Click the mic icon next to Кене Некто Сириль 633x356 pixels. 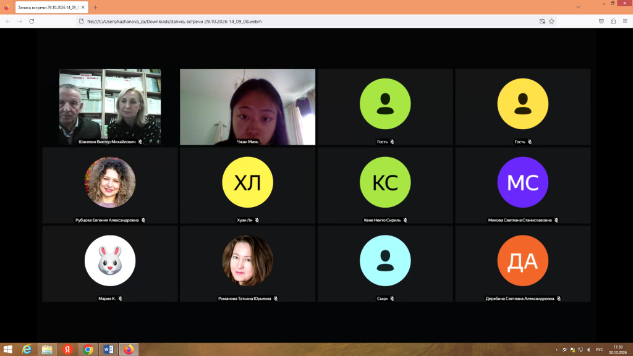(x=406, y=220)
